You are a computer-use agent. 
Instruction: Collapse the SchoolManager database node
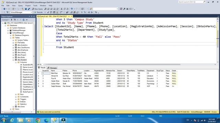(8, 33)
